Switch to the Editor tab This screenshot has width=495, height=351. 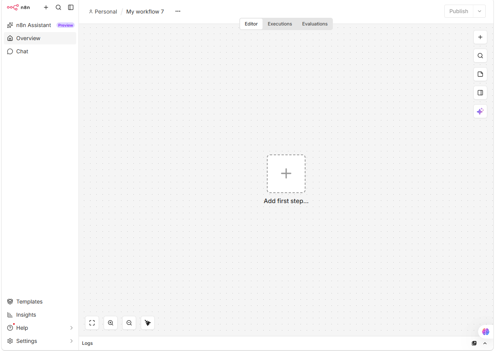coord(251,24)
